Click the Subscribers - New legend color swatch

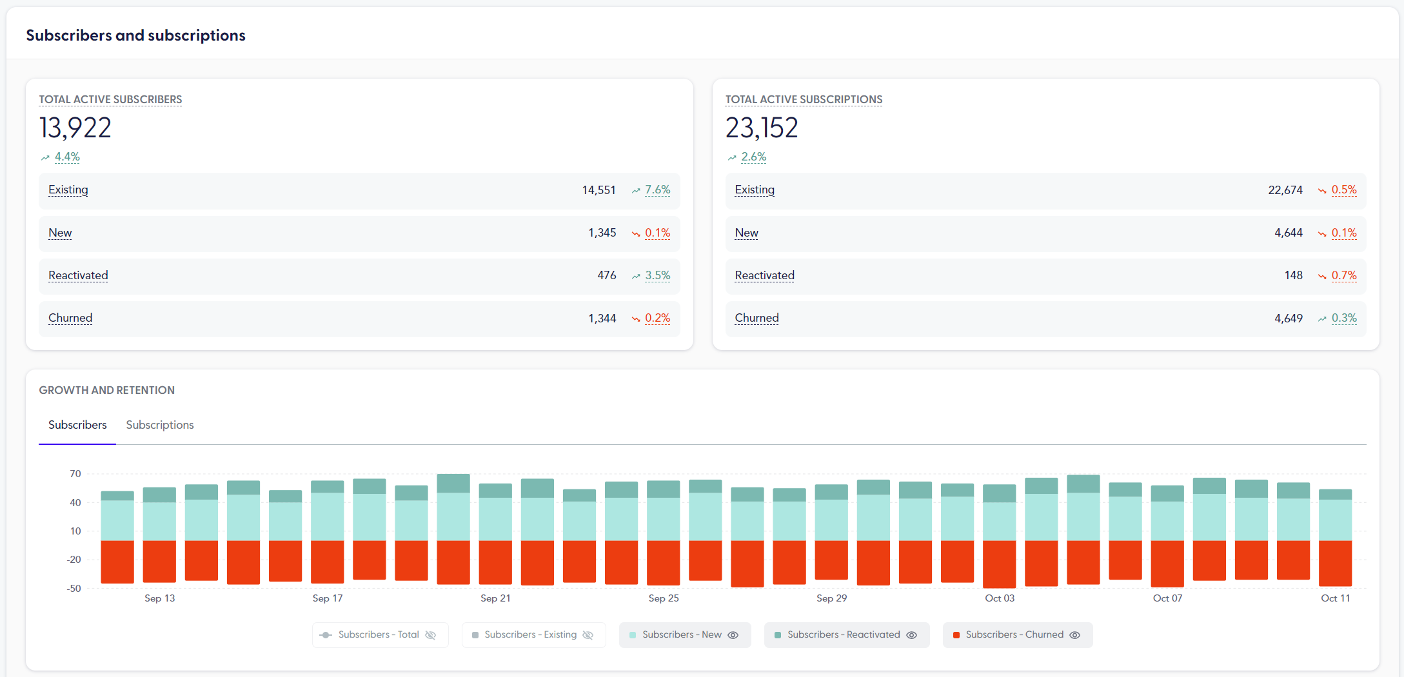[634, 634]
